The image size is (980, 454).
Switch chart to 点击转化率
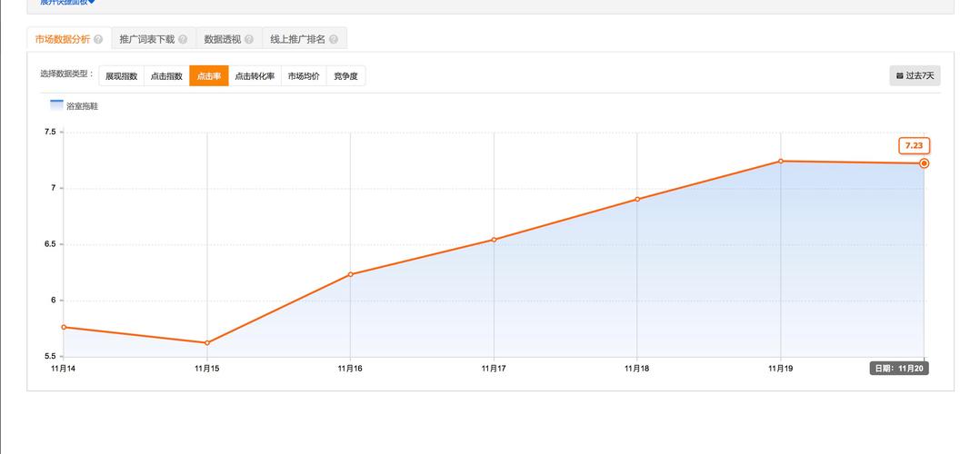click(255, 76)
